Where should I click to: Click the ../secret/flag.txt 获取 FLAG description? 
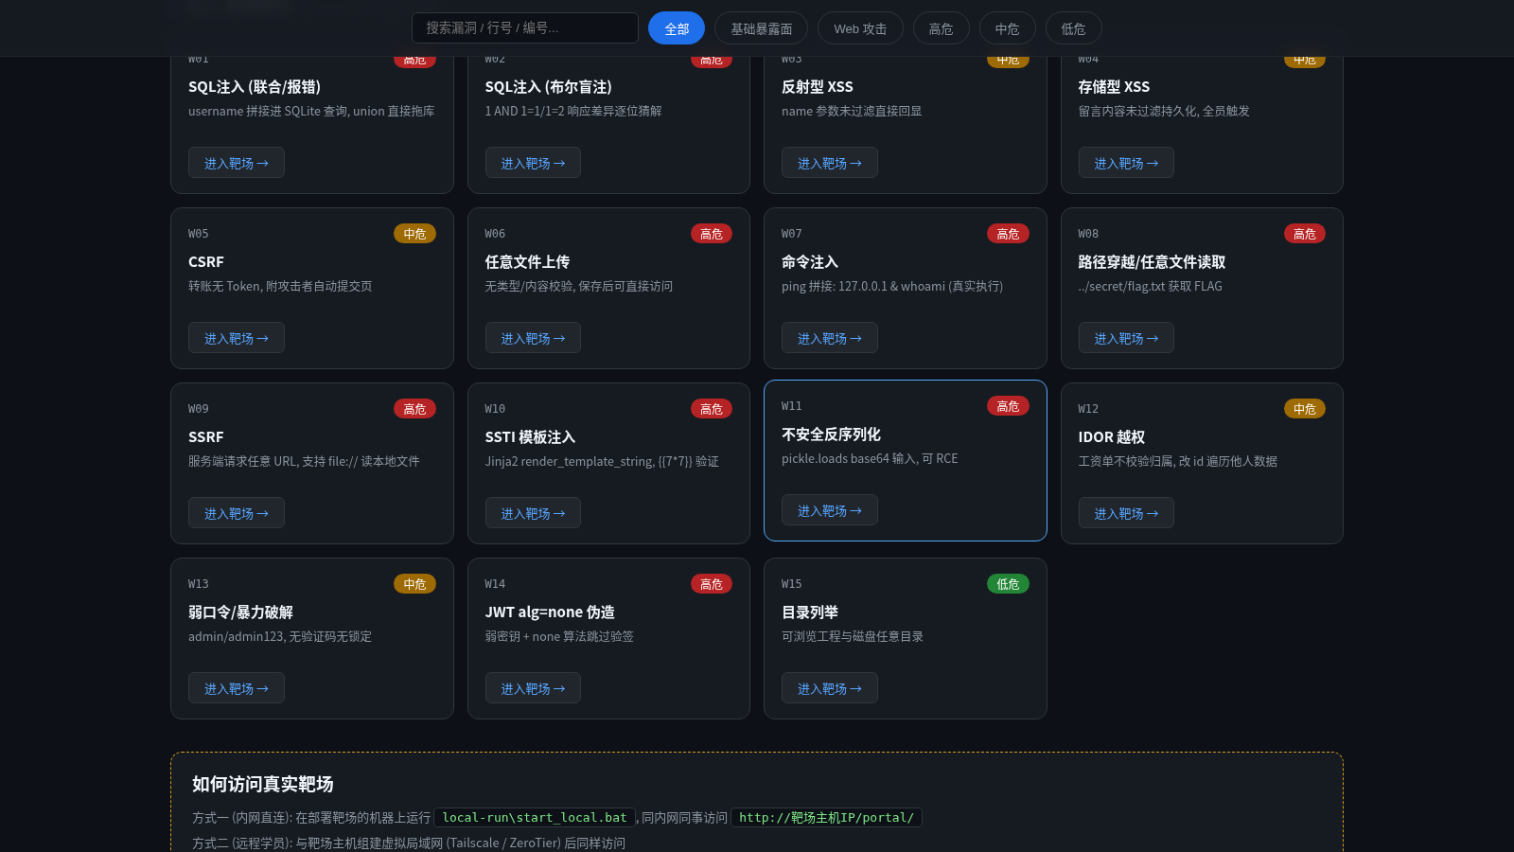(1150, 286)
